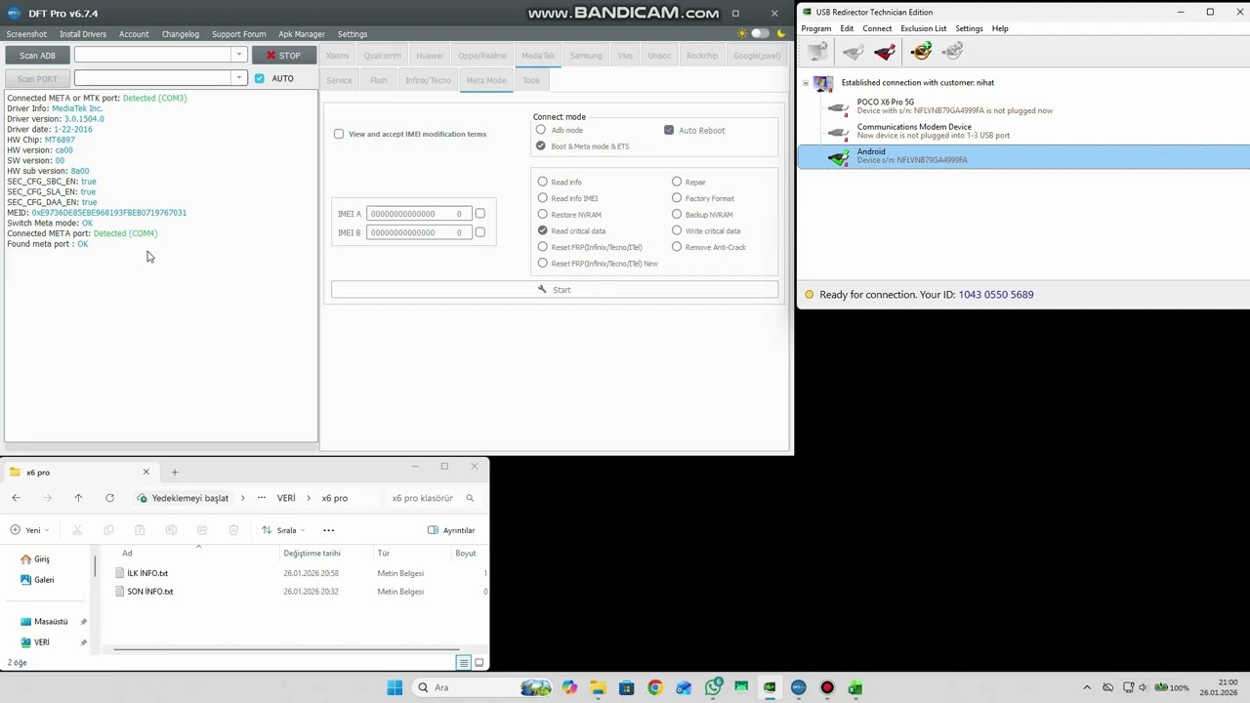This screenshot has width=1250, height=703.
Task: Go up one folder level in Explorer
Action: (78, 498)
